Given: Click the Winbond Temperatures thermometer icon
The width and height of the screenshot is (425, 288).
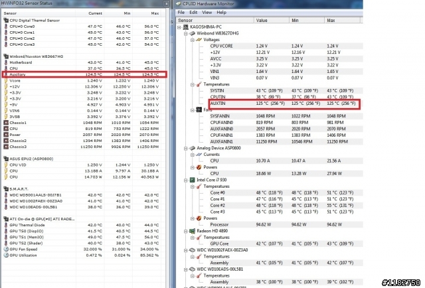Looking at the screenshot, I should pos(199,84).
